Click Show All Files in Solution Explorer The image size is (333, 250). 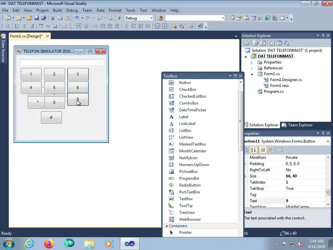click(256, 43)
